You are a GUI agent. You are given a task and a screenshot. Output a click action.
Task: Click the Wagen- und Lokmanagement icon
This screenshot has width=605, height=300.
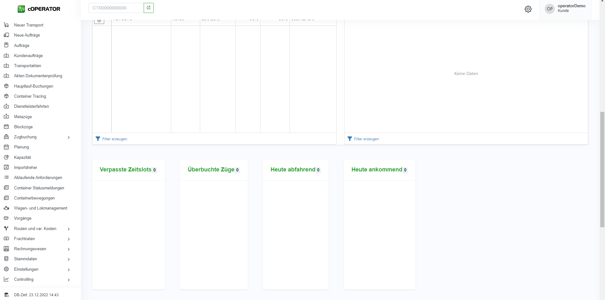(x=6, y=208)
